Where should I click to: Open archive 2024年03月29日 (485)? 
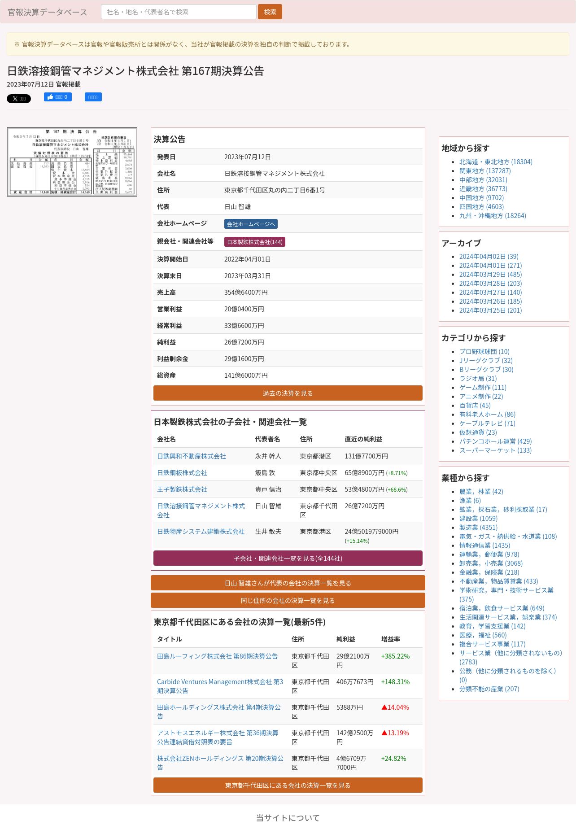(490, 275)
